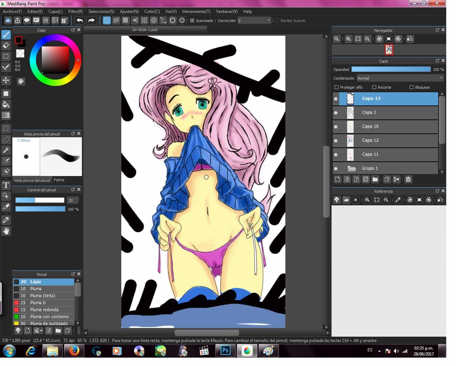Open the Corrección dropdown
Image resolution: width=456 pixels, height=366 pixels.
tap(254, 21)
